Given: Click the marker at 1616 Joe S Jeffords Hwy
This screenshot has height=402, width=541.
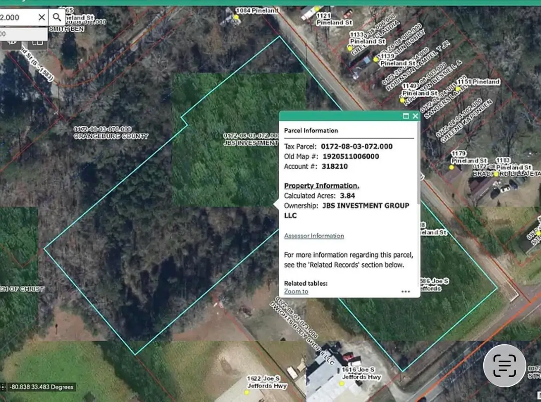Looking at the screenshot, I should coord(341,383).
